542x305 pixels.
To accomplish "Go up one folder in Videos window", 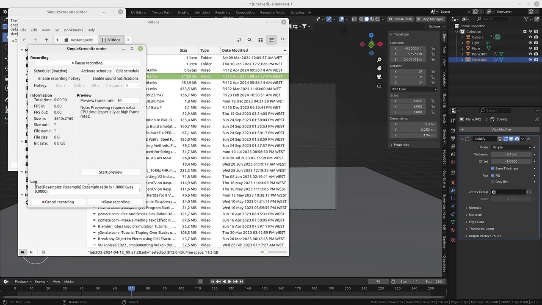I will pos(46,40).
